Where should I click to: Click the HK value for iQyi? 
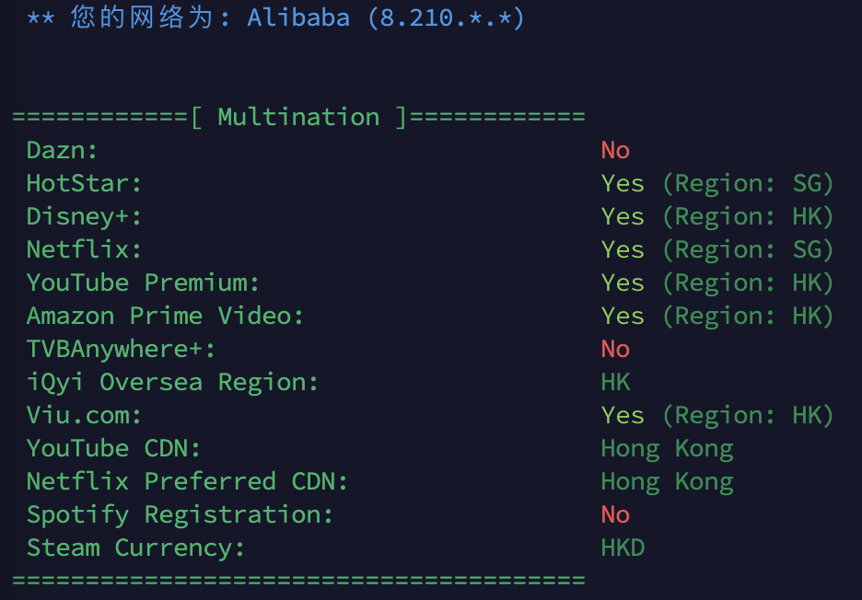[615, 382]
